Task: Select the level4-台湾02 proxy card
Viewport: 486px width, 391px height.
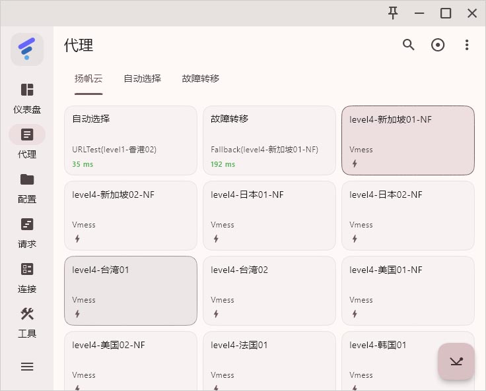Action: 269,291
